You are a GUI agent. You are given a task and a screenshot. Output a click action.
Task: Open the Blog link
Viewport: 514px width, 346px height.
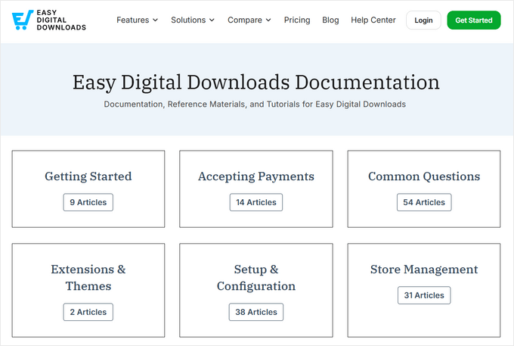330,20
